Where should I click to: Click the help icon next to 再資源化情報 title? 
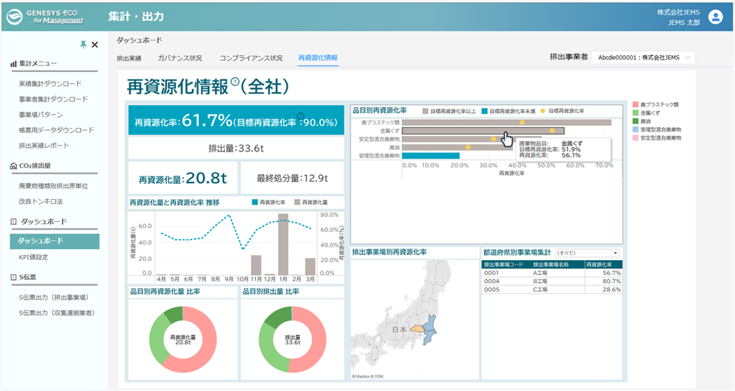(x=235, y=81)
